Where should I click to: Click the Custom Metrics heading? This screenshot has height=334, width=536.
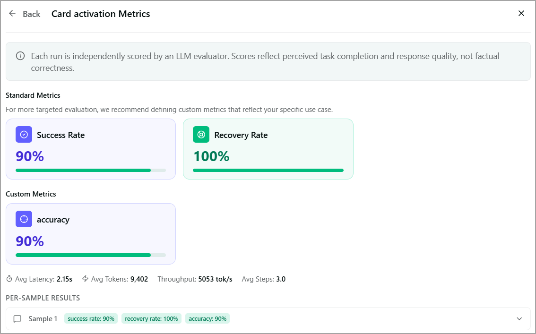click(x=31, y=194)
